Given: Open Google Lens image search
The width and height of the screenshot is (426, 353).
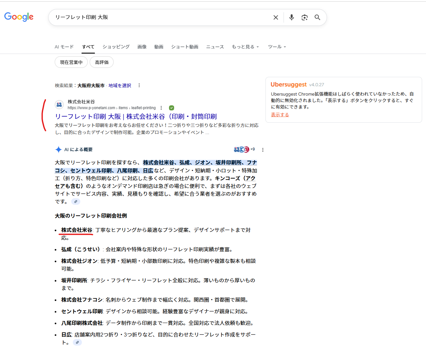Looking at the screenshot, I should [x=304, y=17].
